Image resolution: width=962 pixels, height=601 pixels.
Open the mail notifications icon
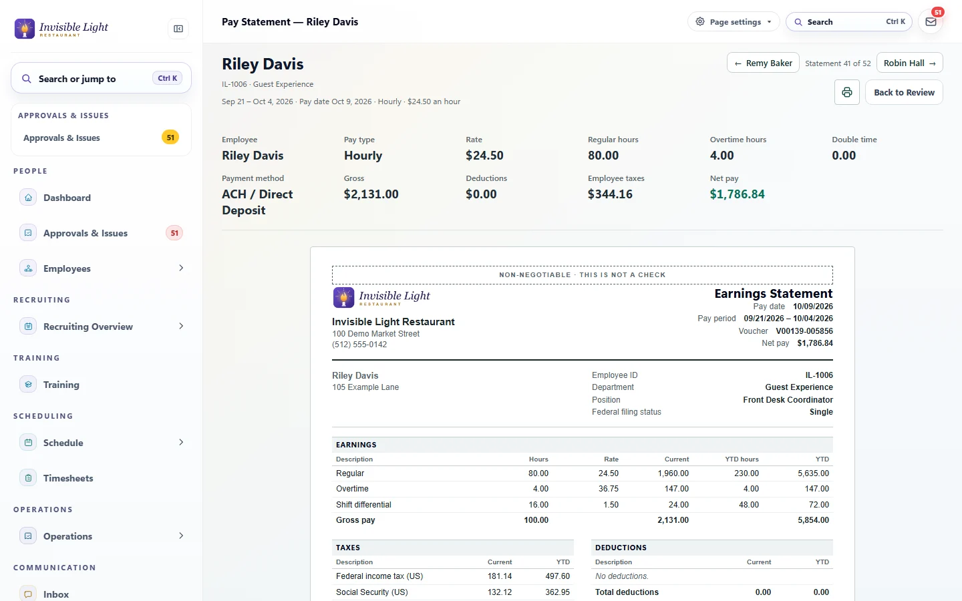click(x=931, y=22)
